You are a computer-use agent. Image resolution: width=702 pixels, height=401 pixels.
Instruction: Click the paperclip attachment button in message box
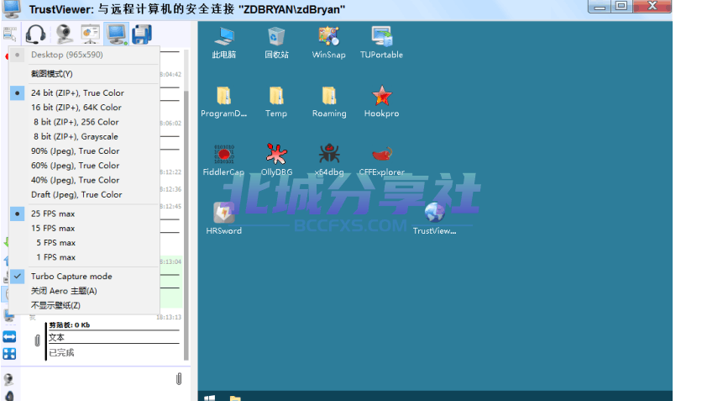(179, 379)
